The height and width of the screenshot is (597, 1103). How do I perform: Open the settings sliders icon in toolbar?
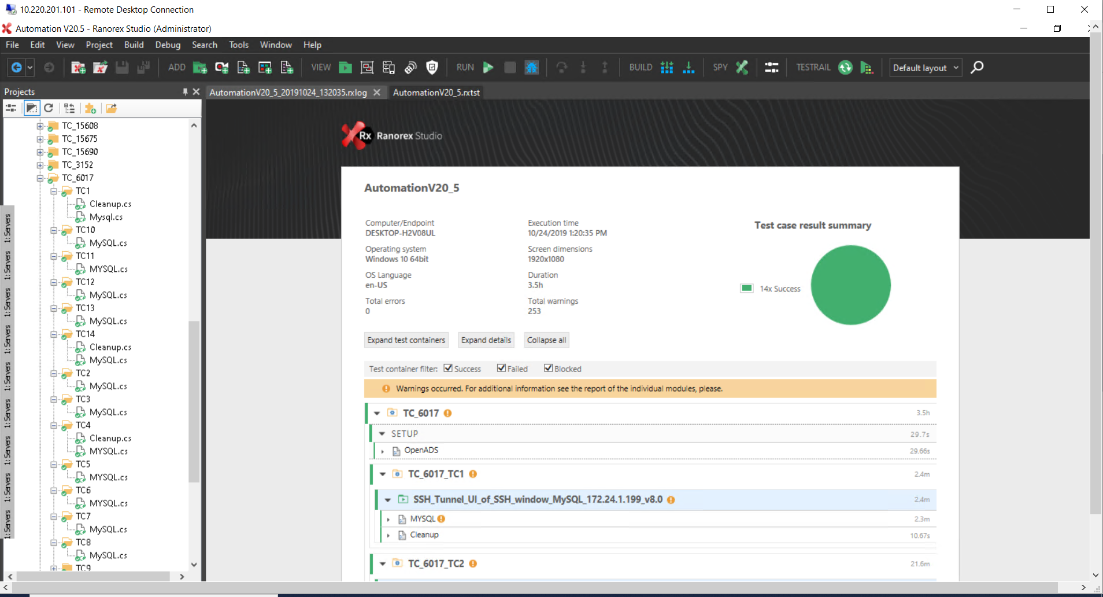(772, 68)
